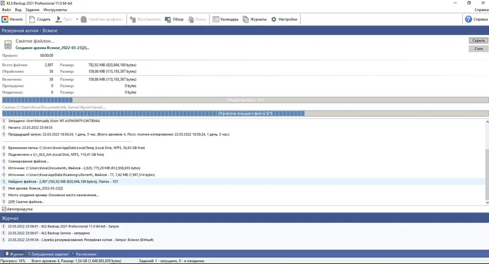Open the Задания menu

(32, 10)
